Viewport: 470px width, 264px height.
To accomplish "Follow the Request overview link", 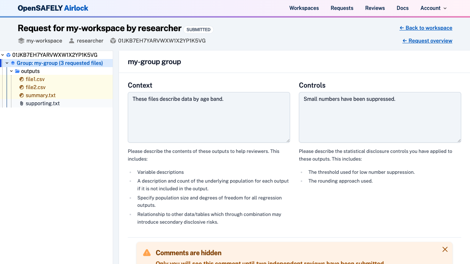I will coord(427,41).
